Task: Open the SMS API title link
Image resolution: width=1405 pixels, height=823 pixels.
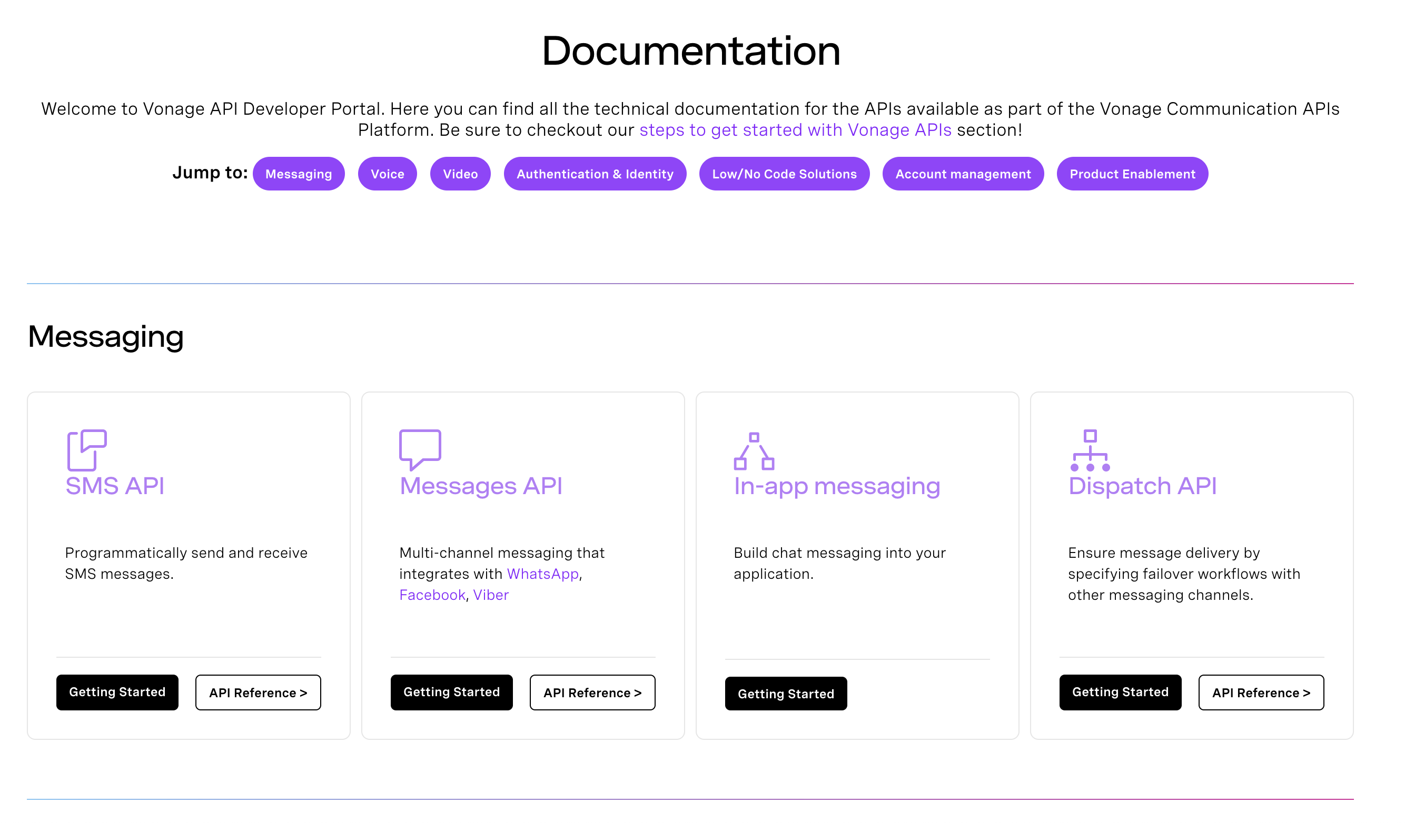Action: 115,486
